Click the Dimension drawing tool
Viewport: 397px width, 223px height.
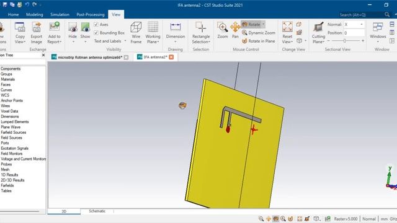(x=175, y=27)
